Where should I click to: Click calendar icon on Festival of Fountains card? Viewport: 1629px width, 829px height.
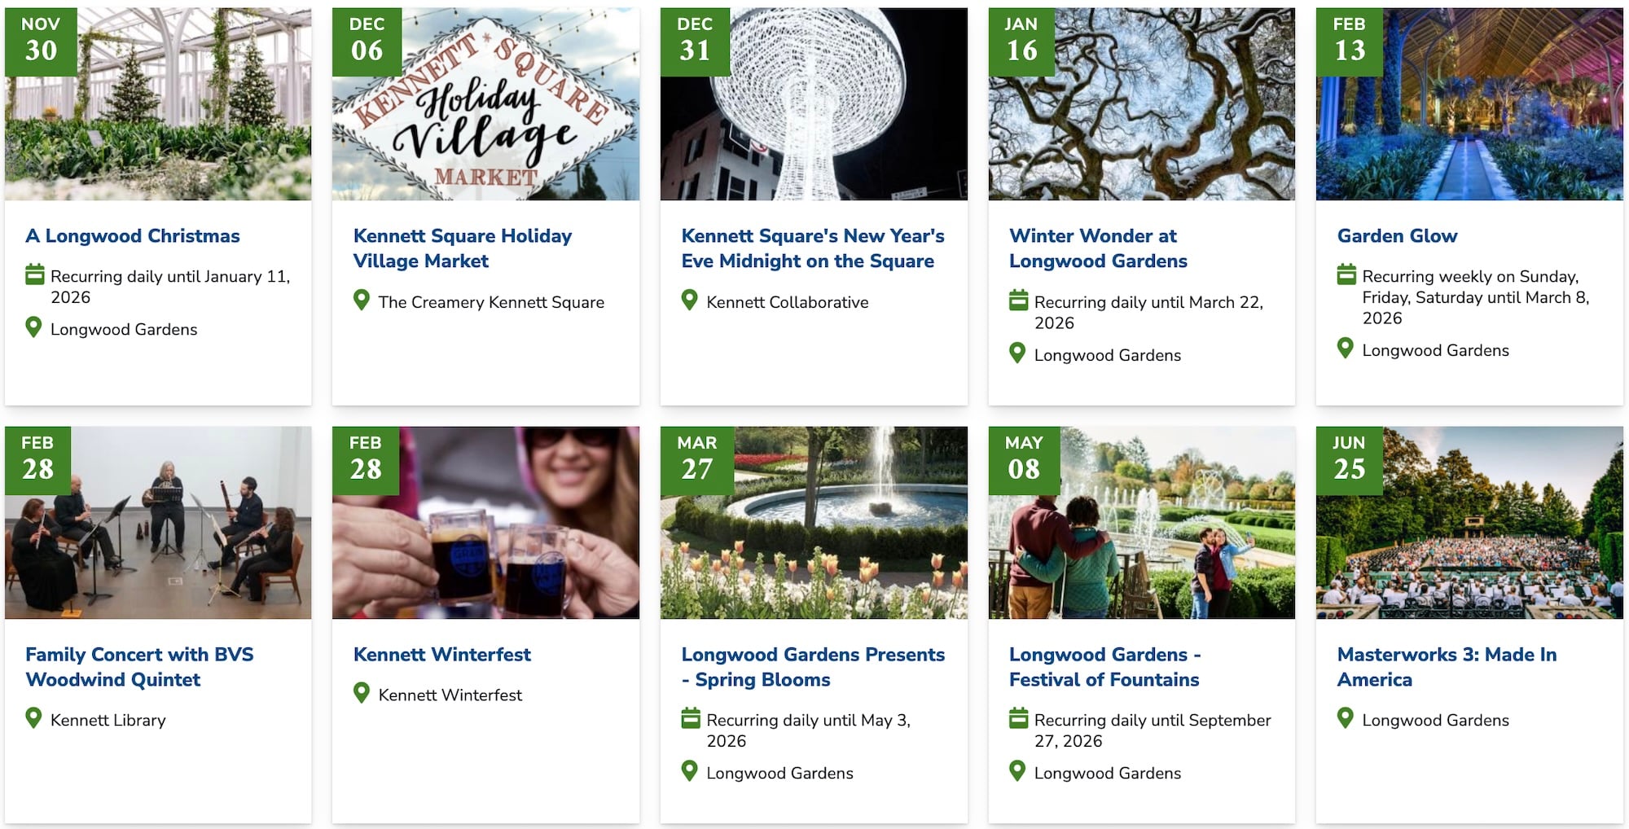click(x=1018, y=719)
